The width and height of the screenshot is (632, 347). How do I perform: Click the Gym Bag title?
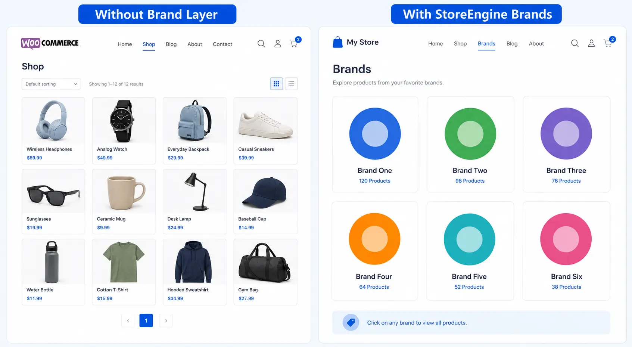248,290
